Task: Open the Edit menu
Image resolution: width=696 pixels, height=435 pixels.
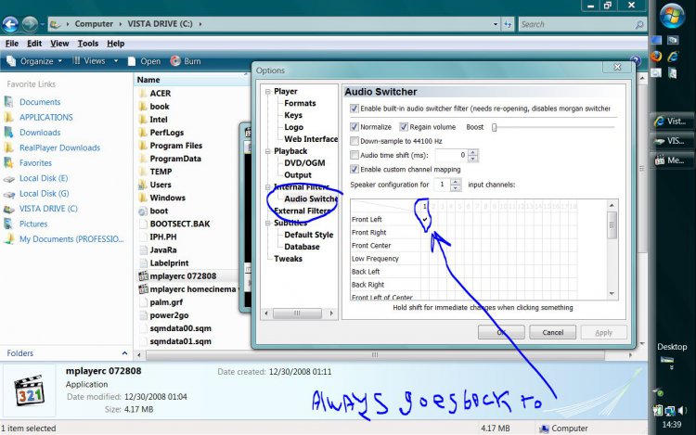Action: [x=34, y=43]
